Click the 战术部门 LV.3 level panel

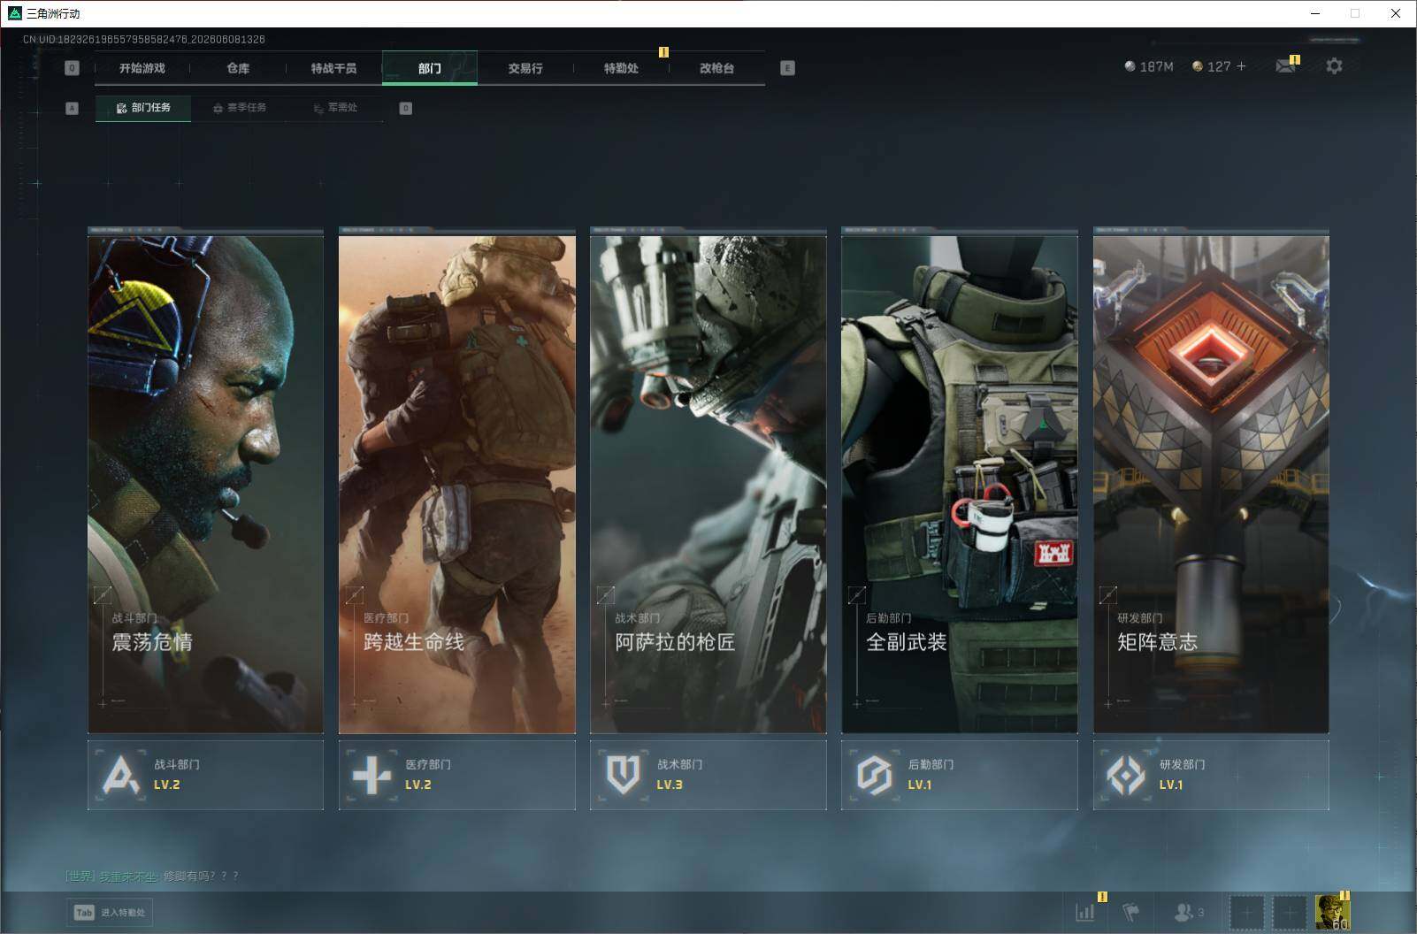tap(708, 775)
